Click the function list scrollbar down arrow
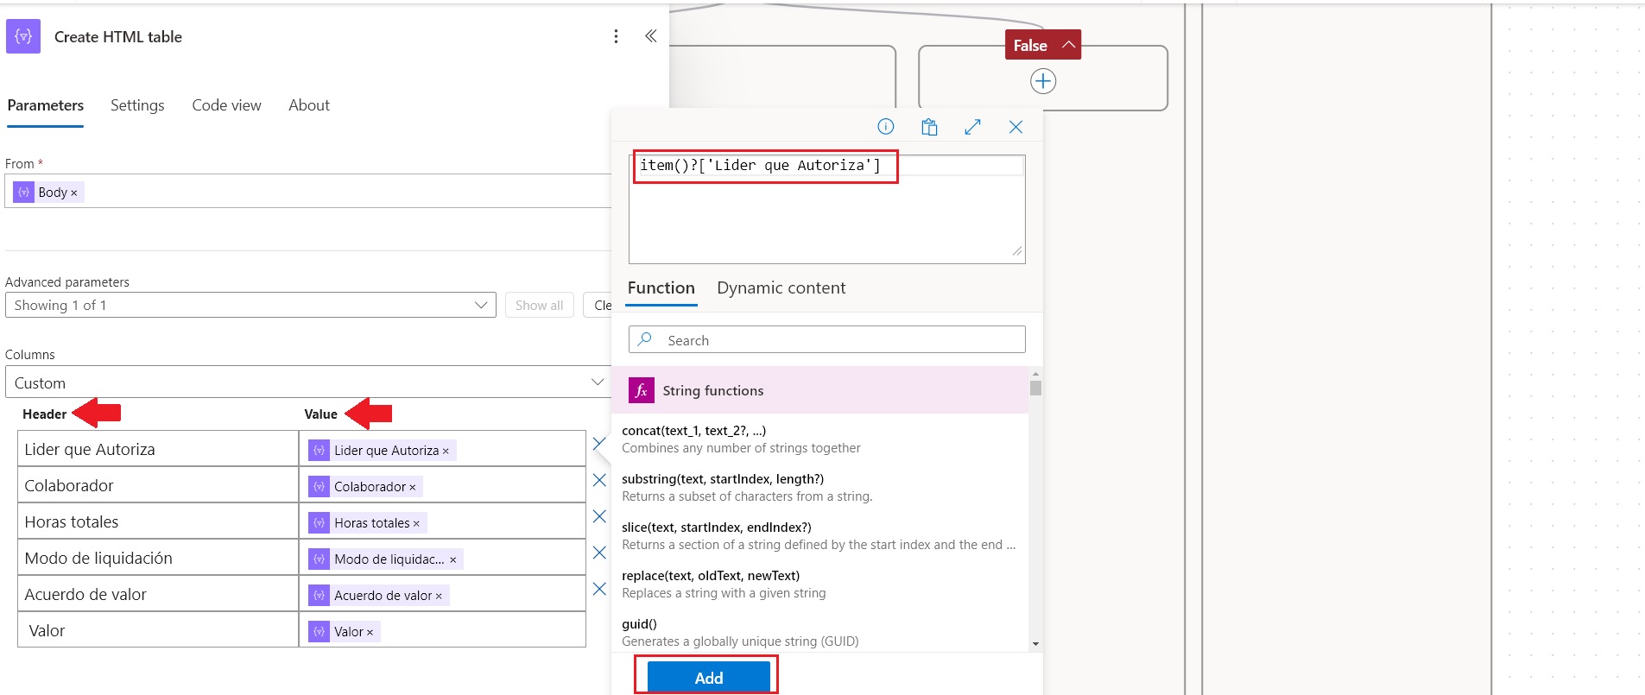 coord(1035,644)
